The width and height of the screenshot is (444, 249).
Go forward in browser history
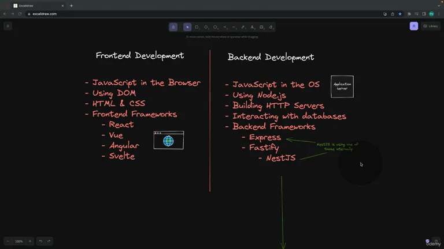13,14
